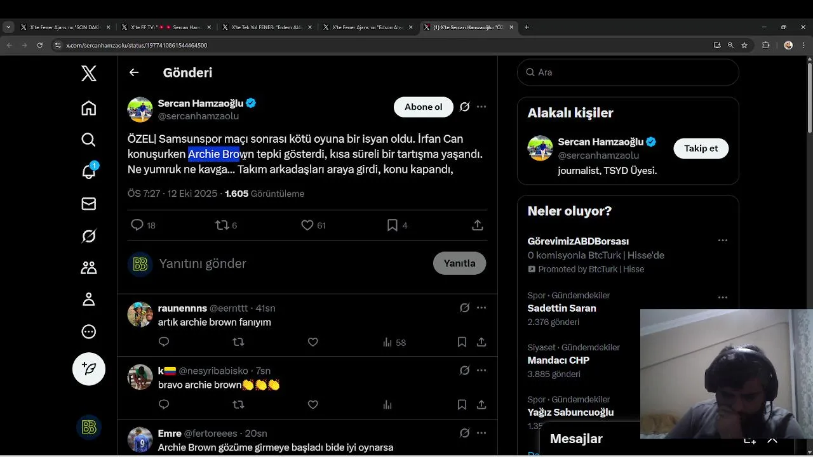Open the browser three-dot menu
This screenshot has width=813, height=457.
coord(805,45)
